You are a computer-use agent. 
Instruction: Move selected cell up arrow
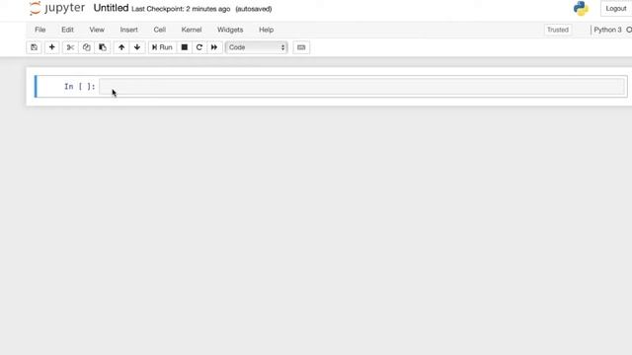tap(121, 47)
